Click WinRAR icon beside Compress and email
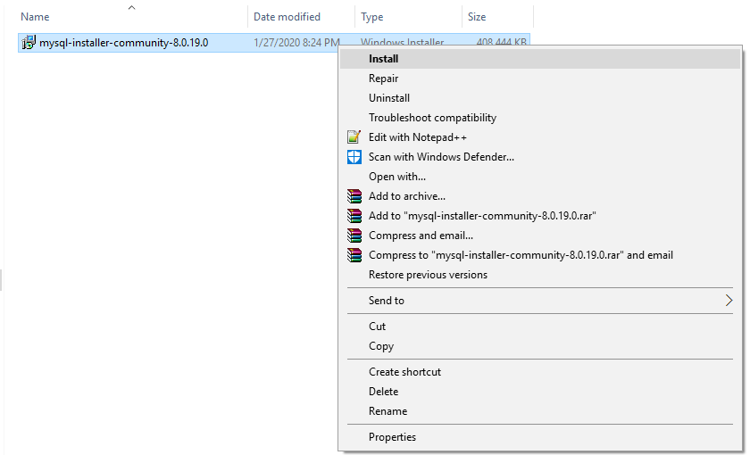The width and height of the screenshot is (750, 455). click(354, 236)
